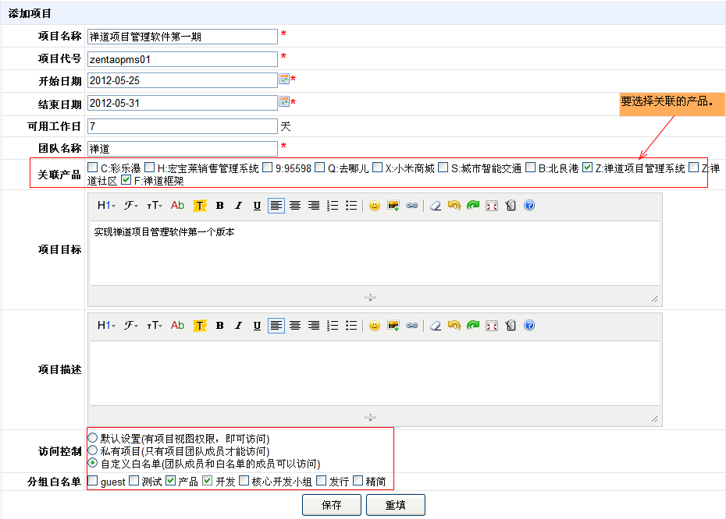The width and height of the screenshot is (726, 519).
Task: Open font size dropdown in 项目目标 editor
Action: point(155,206)
